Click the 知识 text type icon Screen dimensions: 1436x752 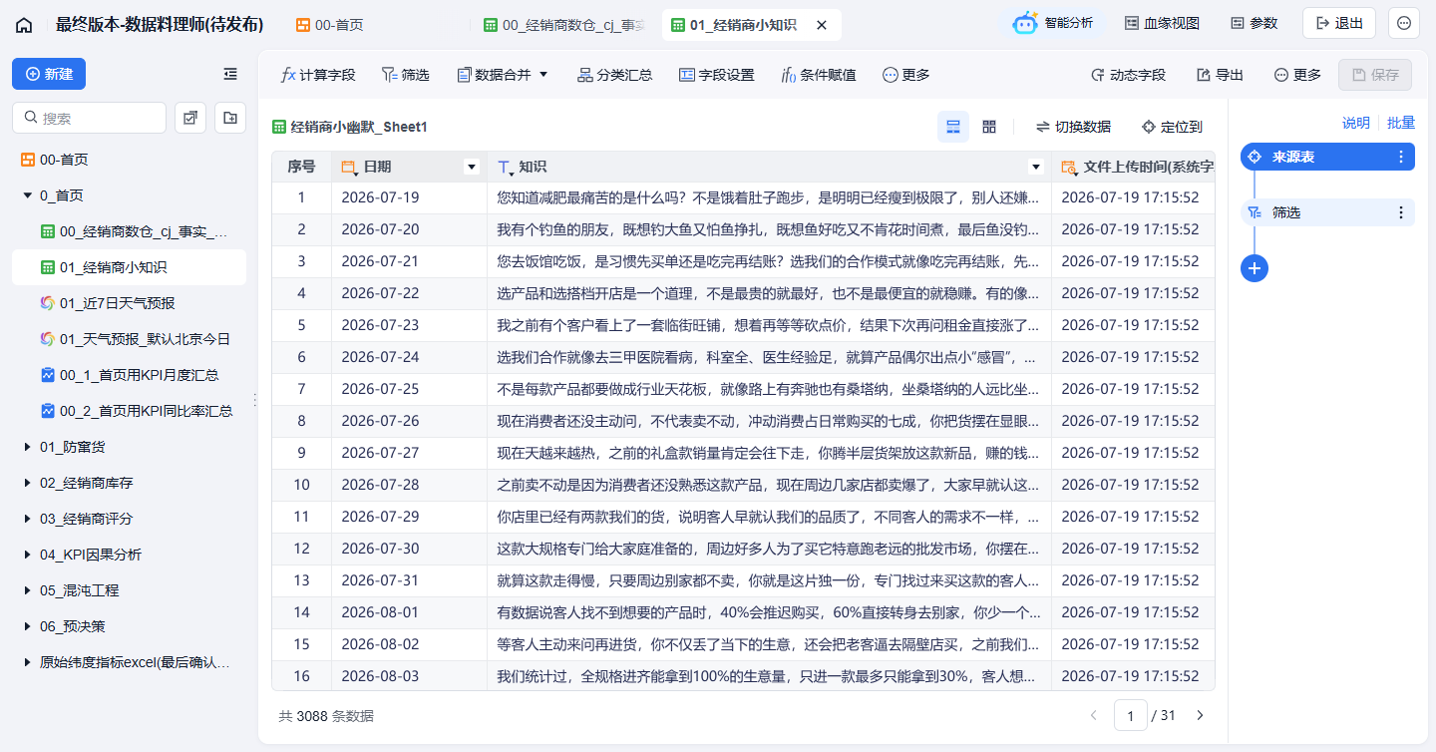pyautogui.click(x=505, y=167)
